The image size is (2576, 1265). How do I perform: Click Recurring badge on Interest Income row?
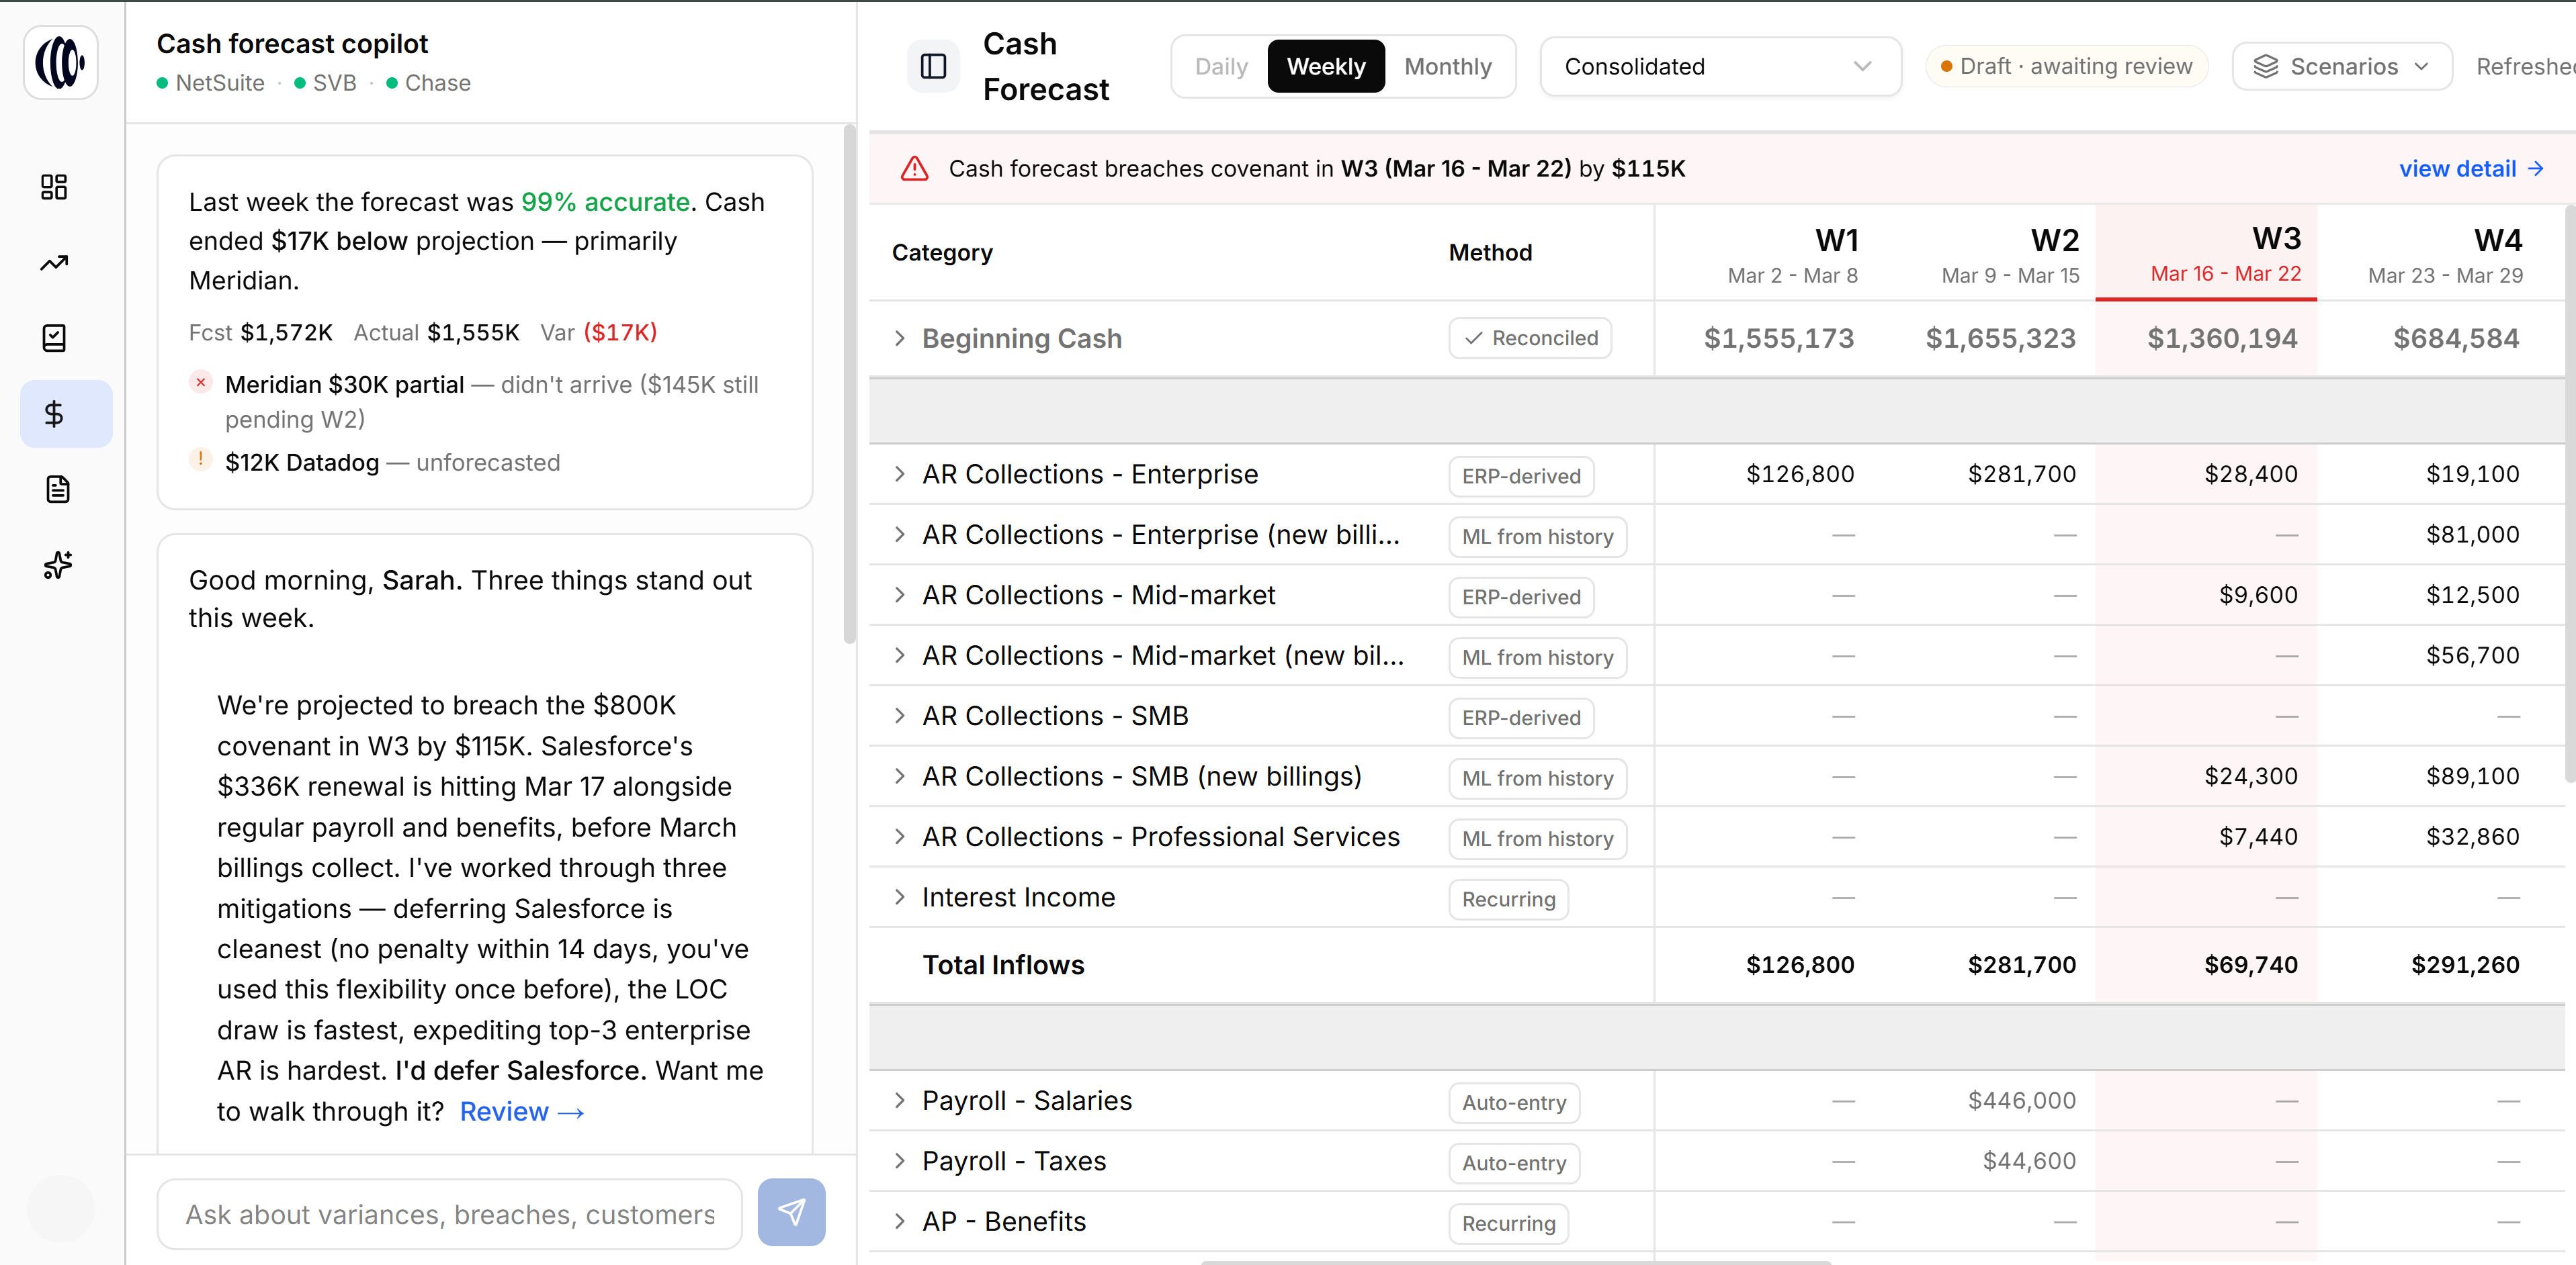tap(1508, 899)
